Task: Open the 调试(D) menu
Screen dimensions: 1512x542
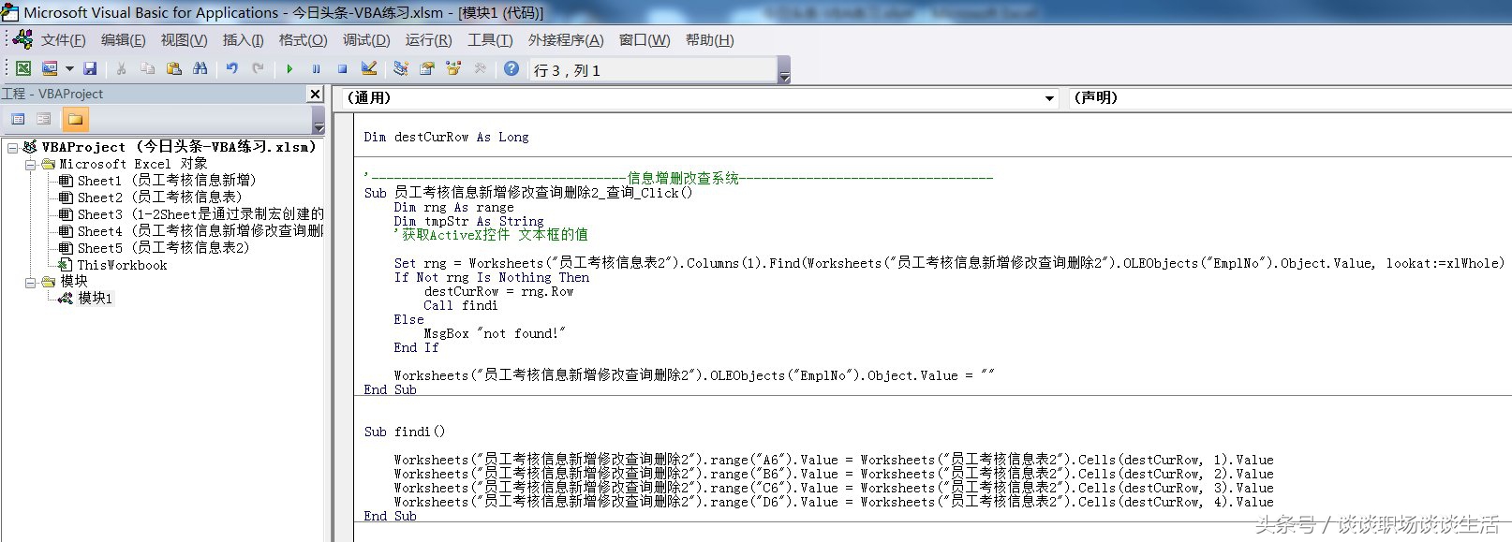Action: [x=366, y=39]
